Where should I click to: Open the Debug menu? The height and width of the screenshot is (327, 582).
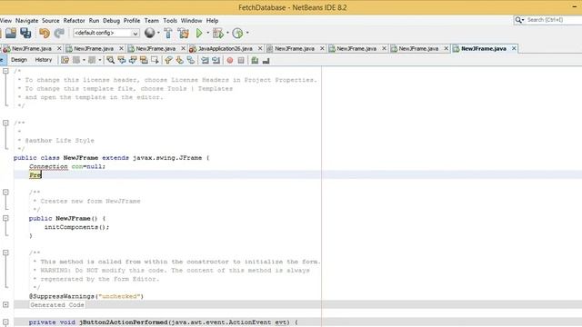[111, 20]
